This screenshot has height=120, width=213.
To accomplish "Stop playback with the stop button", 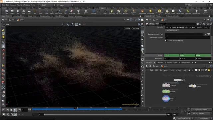I will pyautogui.click(x=11, y=110).
